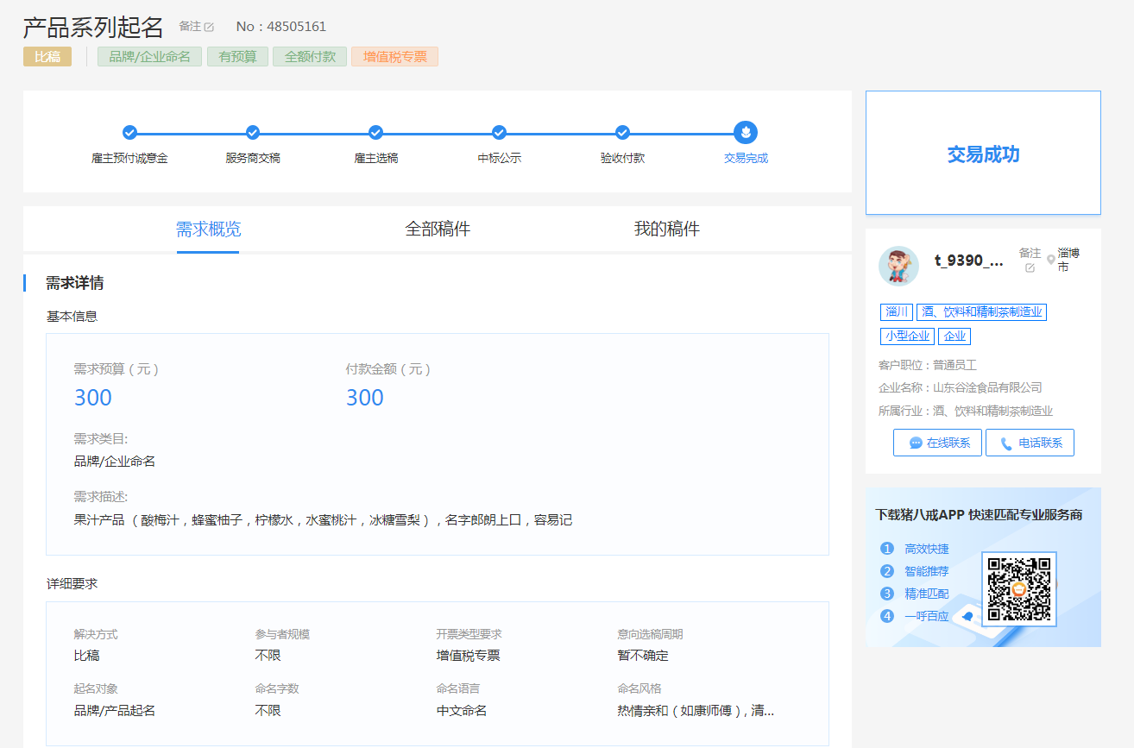Click the 起名对象 value 品牌/产品起名

coord(115,711)
